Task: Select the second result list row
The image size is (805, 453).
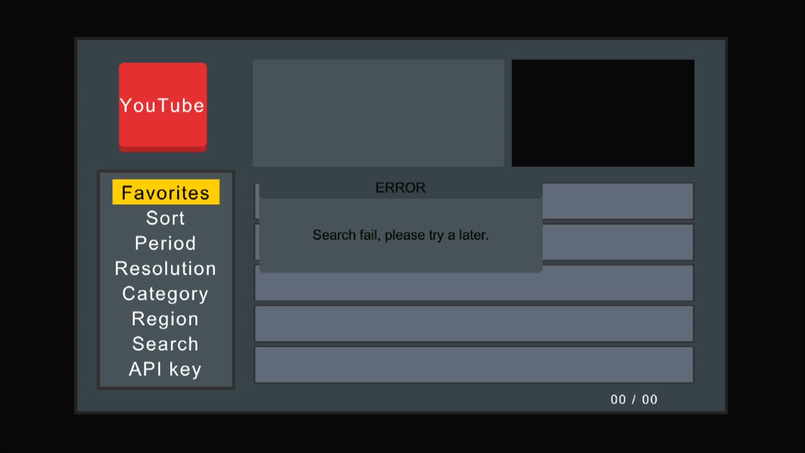Action: pos(618,242)
